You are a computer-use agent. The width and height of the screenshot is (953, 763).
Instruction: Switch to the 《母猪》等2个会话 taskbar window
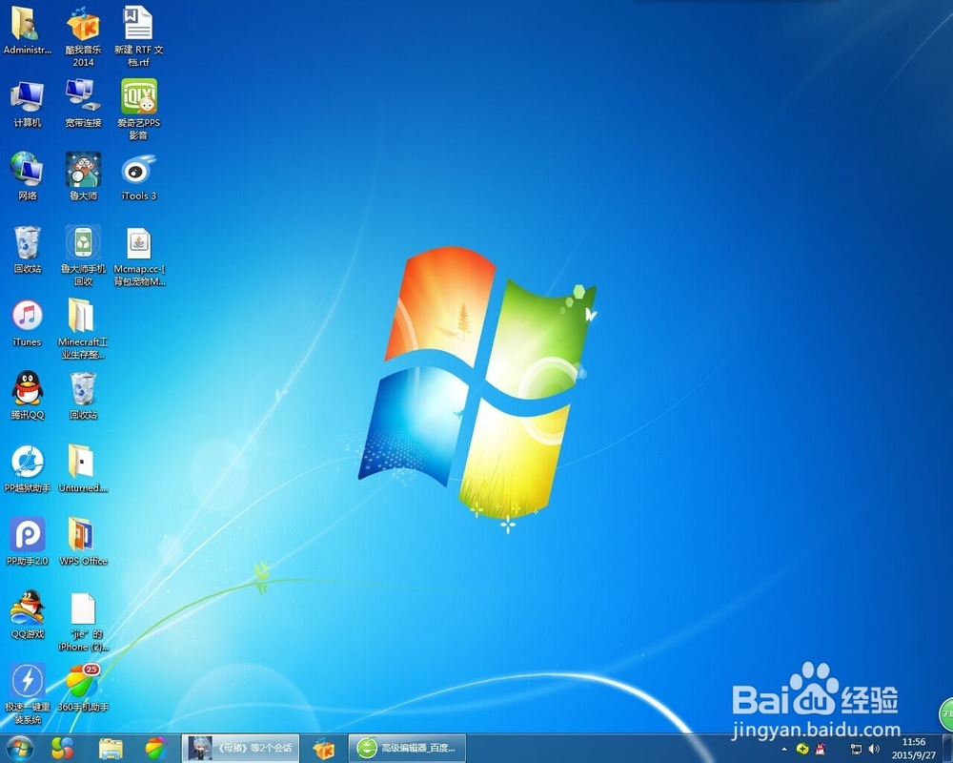point(241,749)
